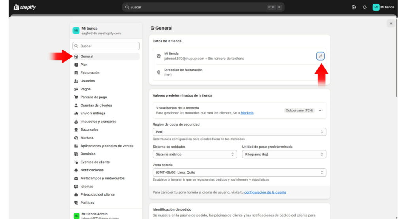
Task: Select Facturación in the settings sidebar
Action: pos(90,73)
